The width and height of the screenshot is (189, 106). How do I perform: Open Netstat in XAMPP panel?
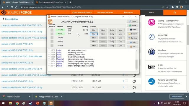pos(133,26)
